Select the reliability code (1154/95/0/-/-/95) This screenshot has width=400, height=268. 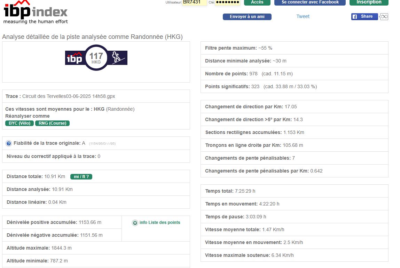(x=102, y=144)
